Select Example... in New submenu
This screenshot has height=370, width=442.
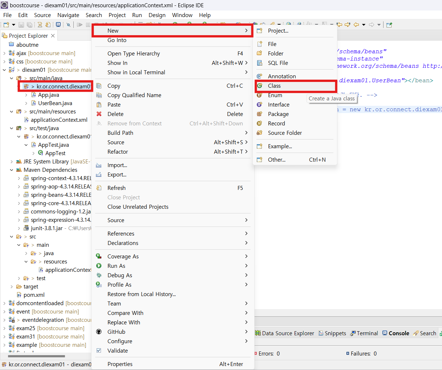click(295, 146)
